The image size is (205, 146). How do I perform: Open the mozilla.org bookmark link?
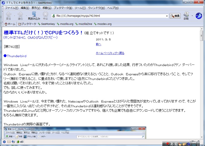(65, 24)
